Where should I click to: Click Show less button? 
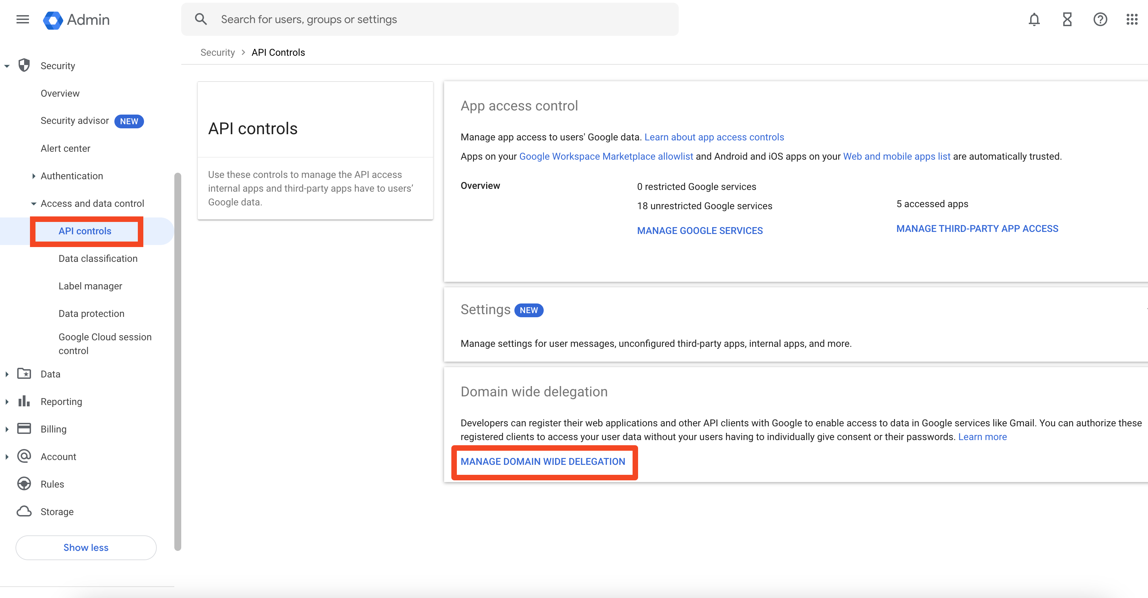86,547
